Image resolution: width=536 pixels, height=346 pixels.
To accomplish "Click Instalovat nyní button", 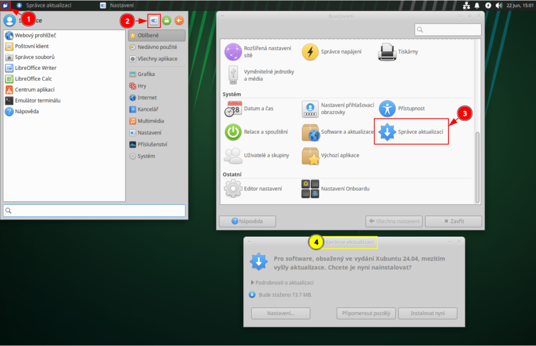I will [427, 313].
